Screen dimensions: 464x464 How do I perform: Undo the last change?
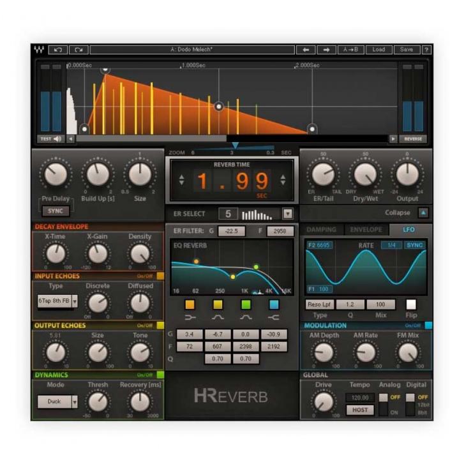[x=58, y=50]
